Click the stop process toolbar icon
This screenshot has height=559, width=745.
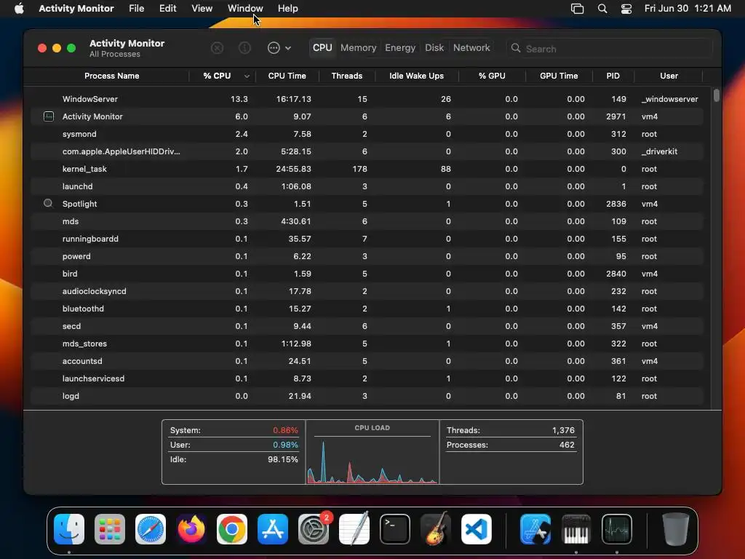tap(217, 48)
